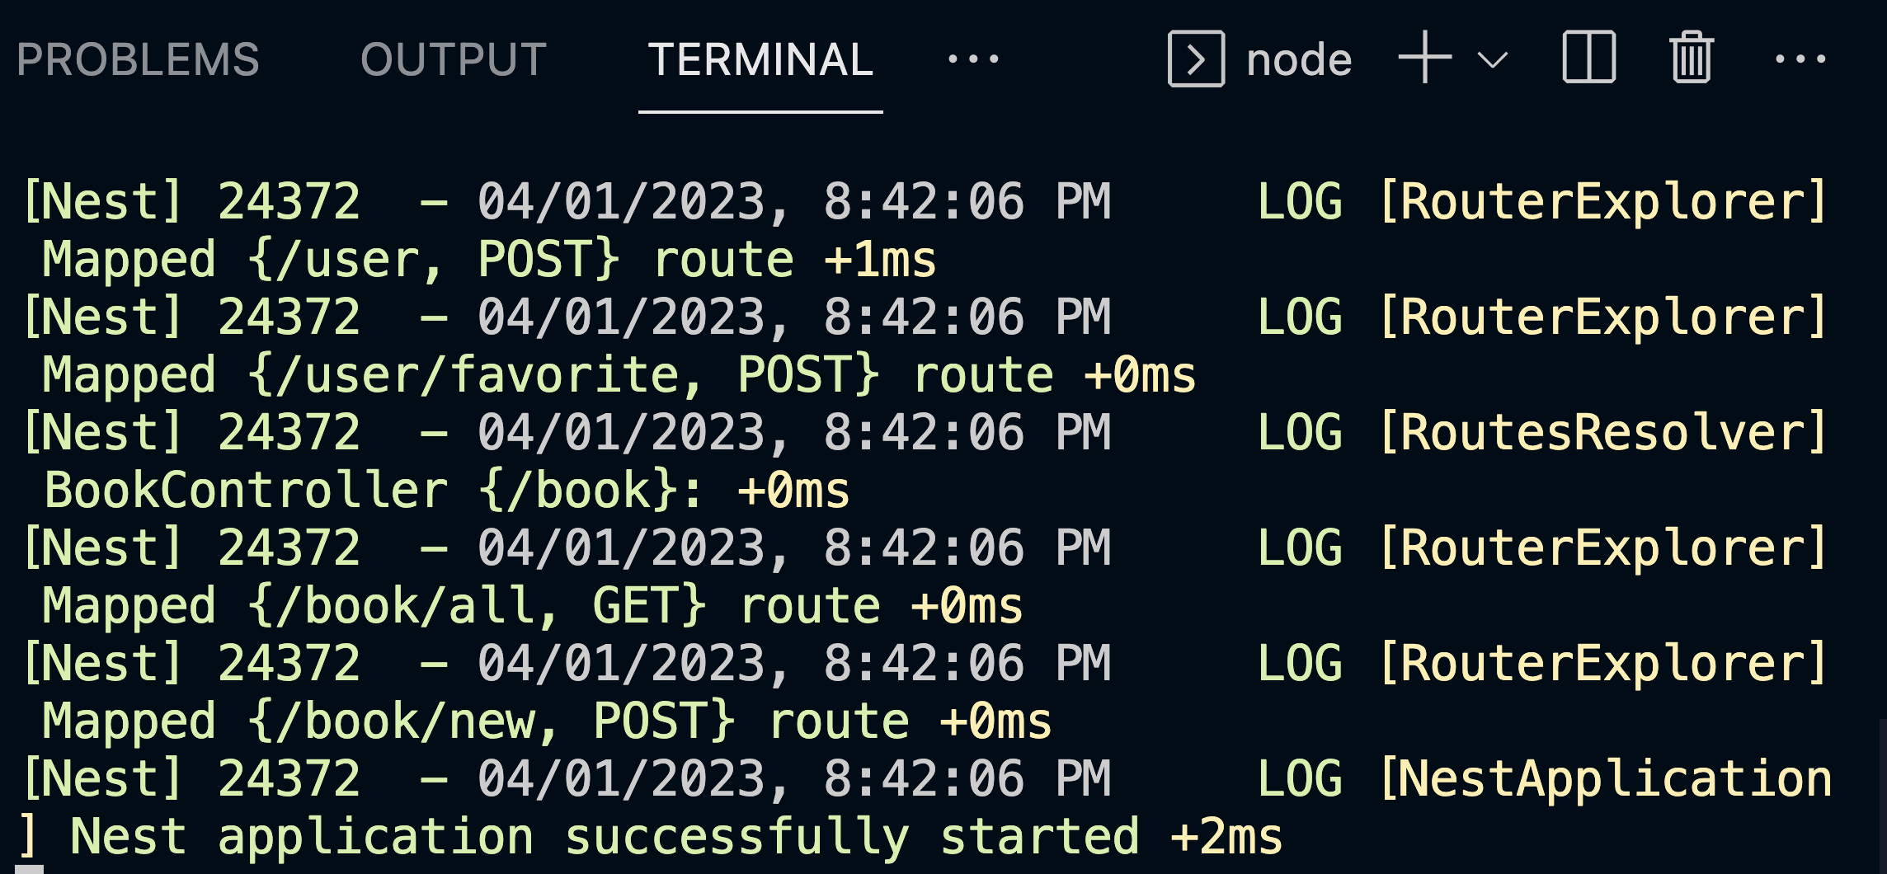Split the terminal pane
The height and width of the screenshot is (874, 1887).
tap(1589, 57)
